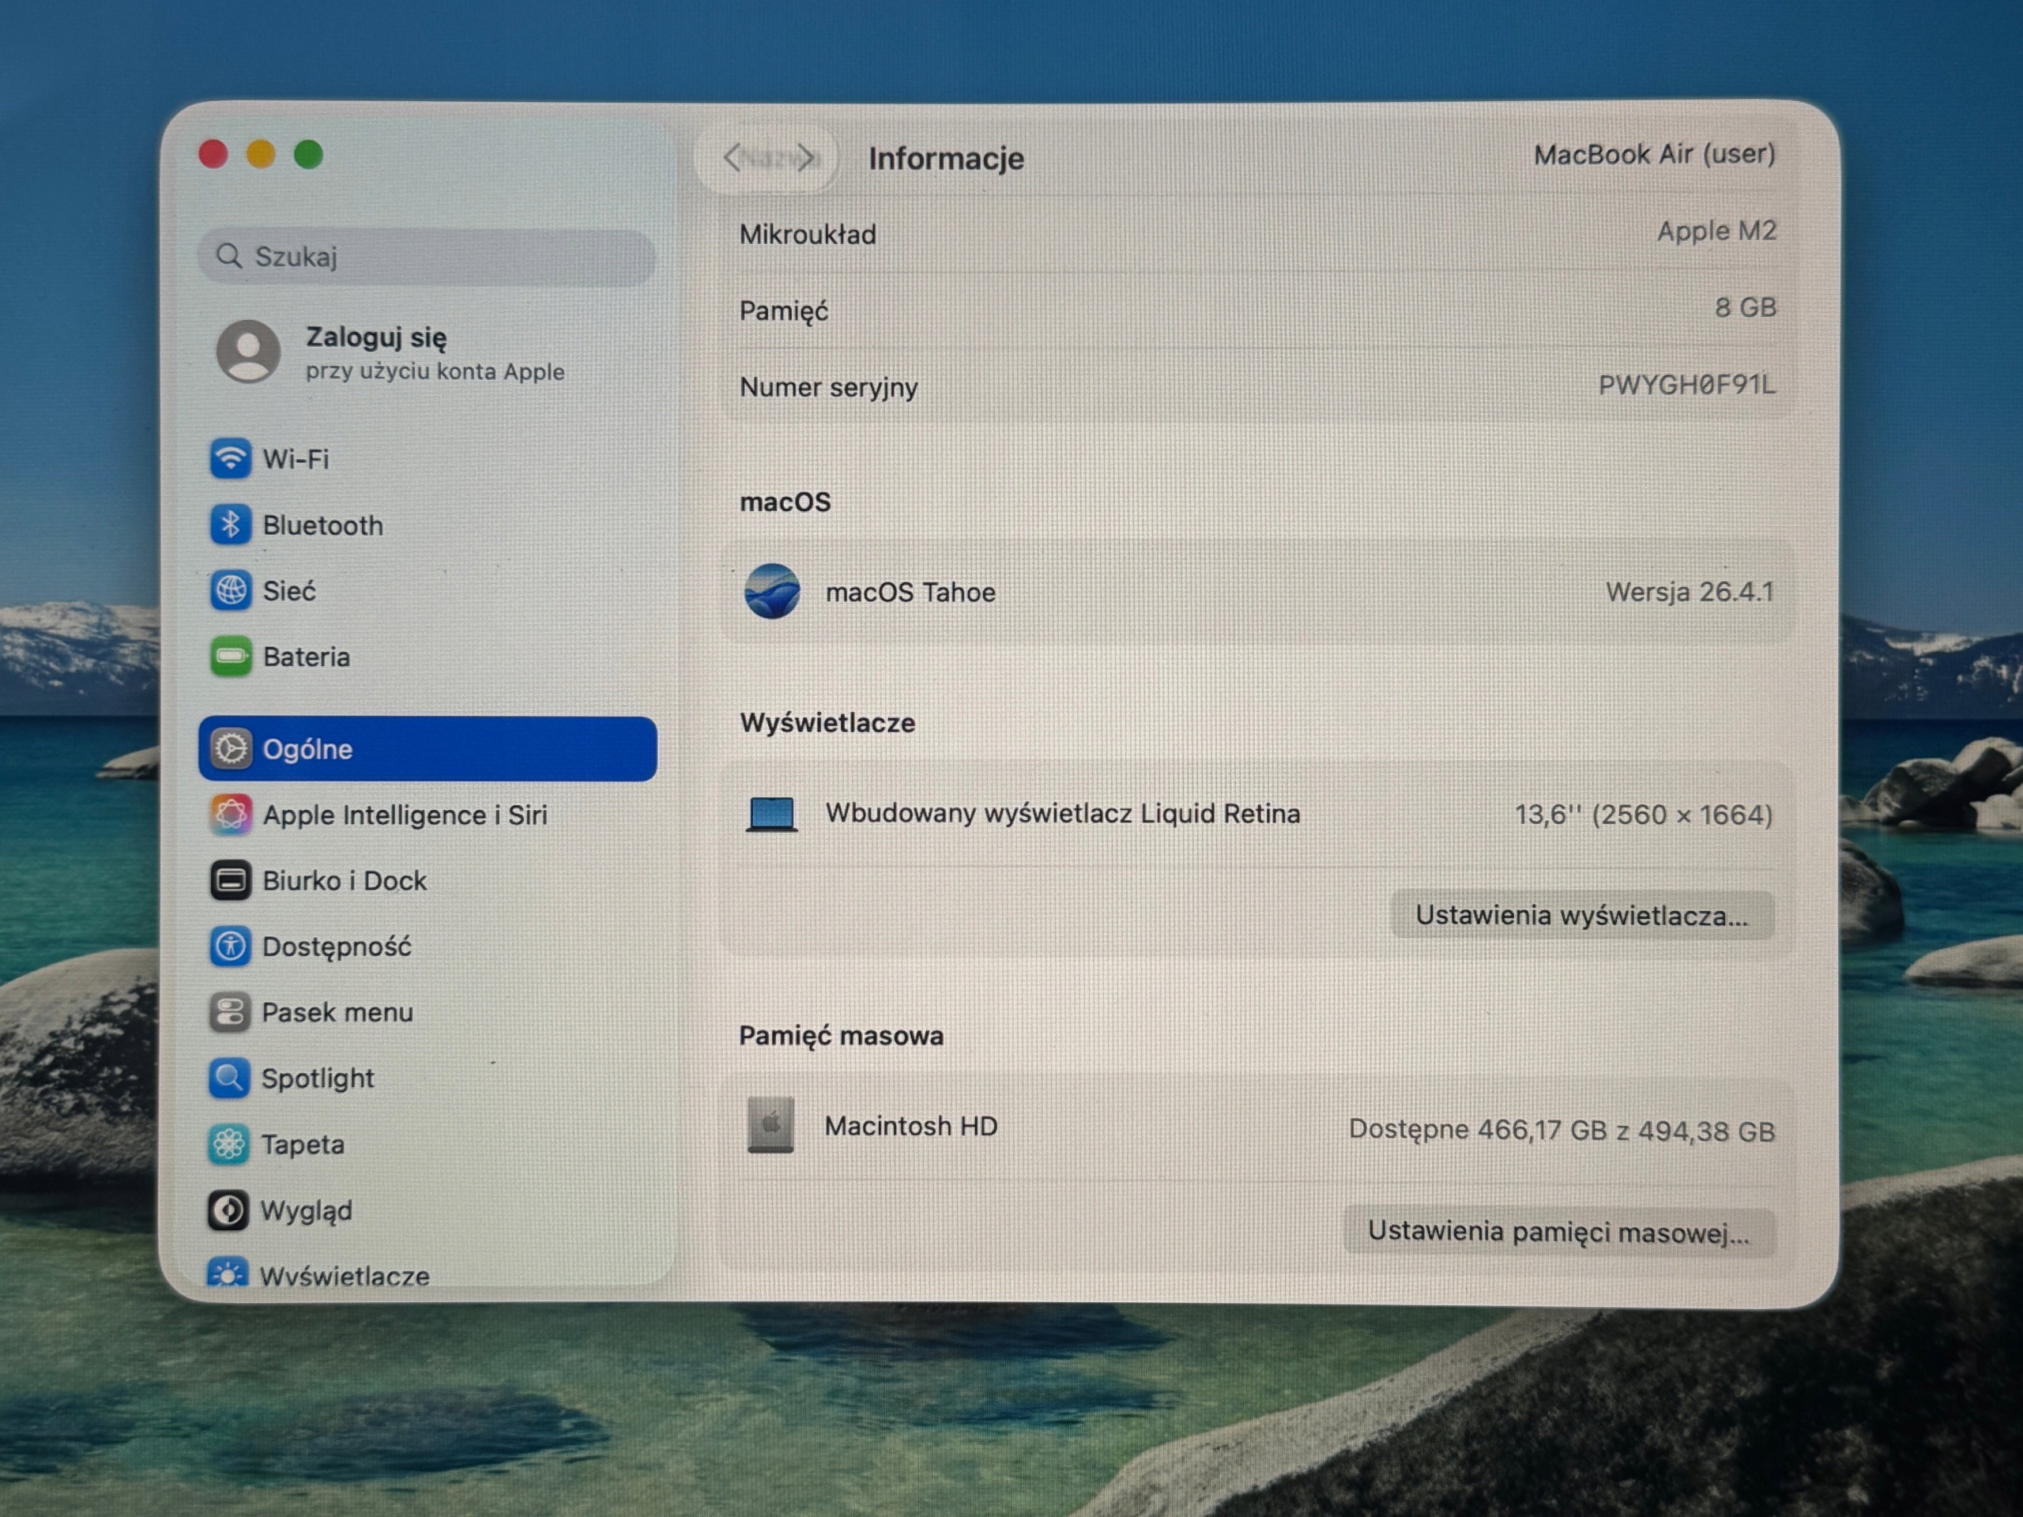The width and height of the screenshot is (2023, 1517).
Task: Open the Bateria battery settings
Action: tap(427, 657)
